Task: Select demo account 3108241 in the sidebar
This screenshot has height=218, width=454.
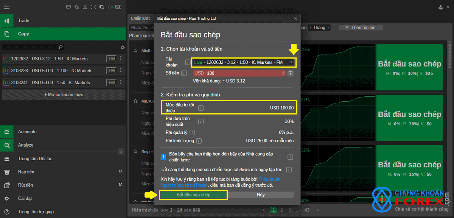Action: click(63, 82)
